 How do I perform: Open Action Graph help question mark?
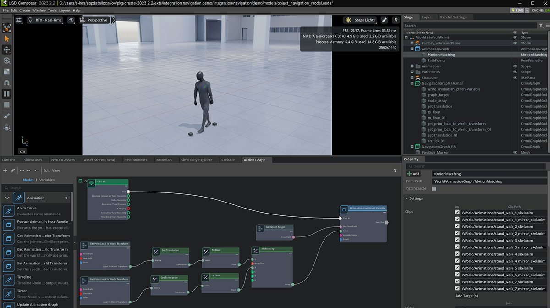point(395,170)
